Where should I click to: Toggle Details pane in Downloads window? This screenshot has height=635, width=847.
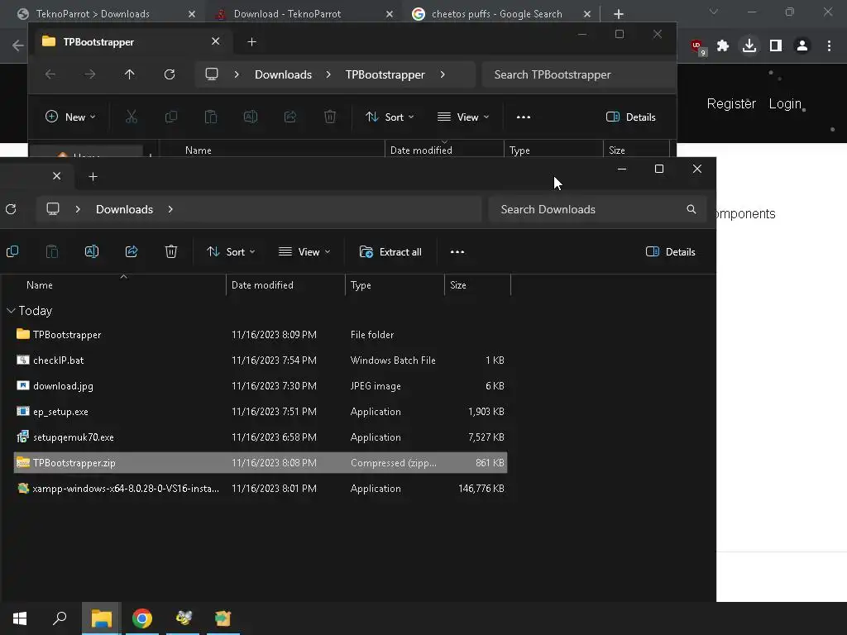[670, 251]
